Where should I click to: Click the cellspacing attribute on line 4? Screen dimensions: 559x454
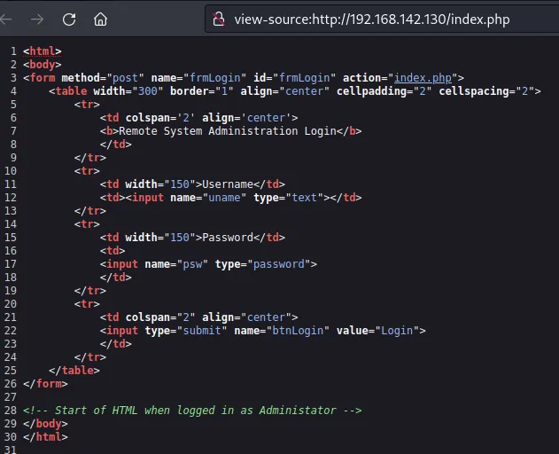486,91
